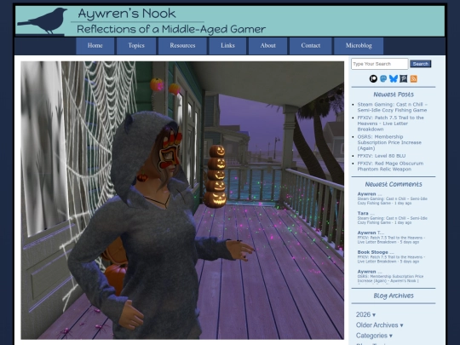The width and height of the screenshot is (460, 345).
Task: Open the Contact page
Action: click(310, 46)
